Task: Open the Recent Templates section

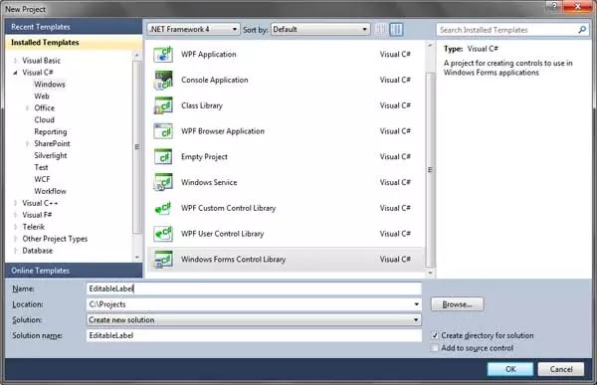Action: [x=74, y=27]
